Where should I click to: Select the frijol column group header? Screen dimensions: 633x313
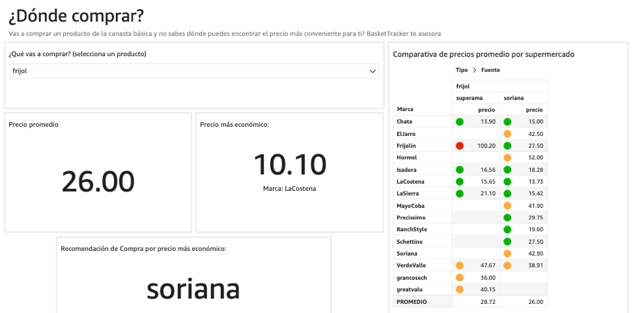tap(499, 86)
